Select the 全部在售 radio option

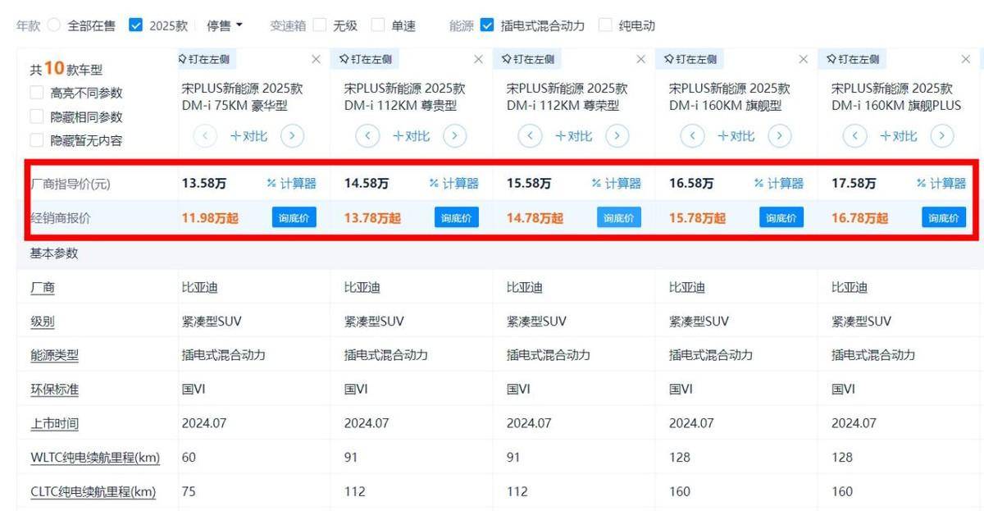(54, 25)
